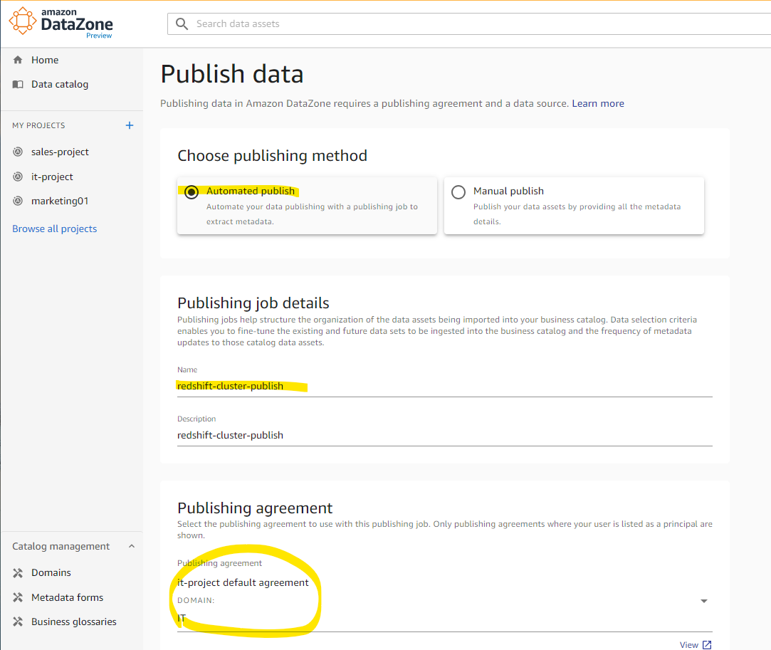This screenshot has height=650, width=771.
Task: Click the marketing01 project icon
Action: (18, 201)
